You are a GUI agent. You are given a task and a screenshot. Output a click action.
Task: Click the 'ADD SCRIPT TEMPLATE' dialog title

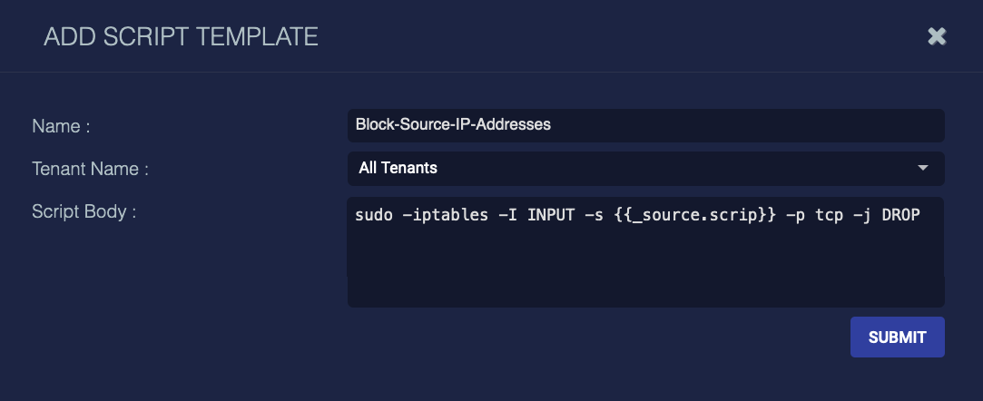pyautogui.click(x=181, y=37)
